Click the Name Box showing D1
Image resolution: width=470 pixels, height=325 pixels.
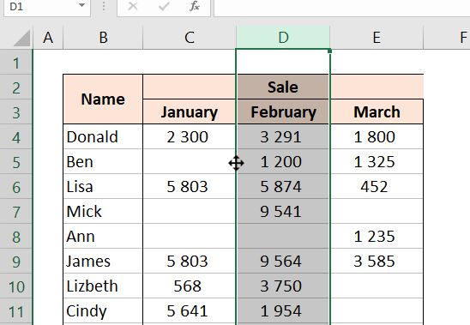[x=47, y=7]
